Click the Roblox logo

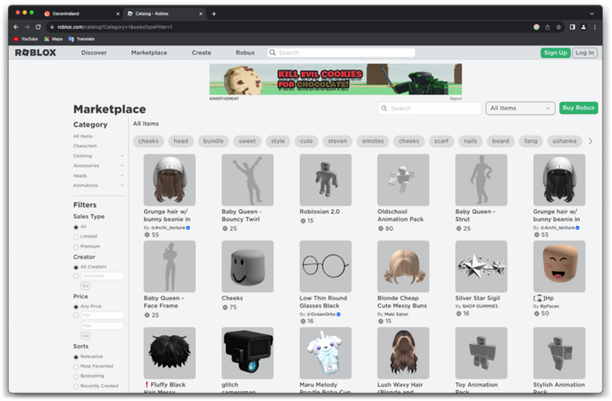point(36,53)
